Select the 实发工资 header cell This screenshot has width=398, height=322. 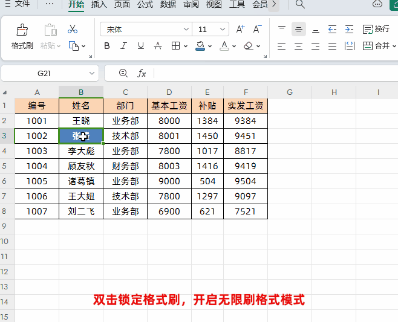(246, 106)
